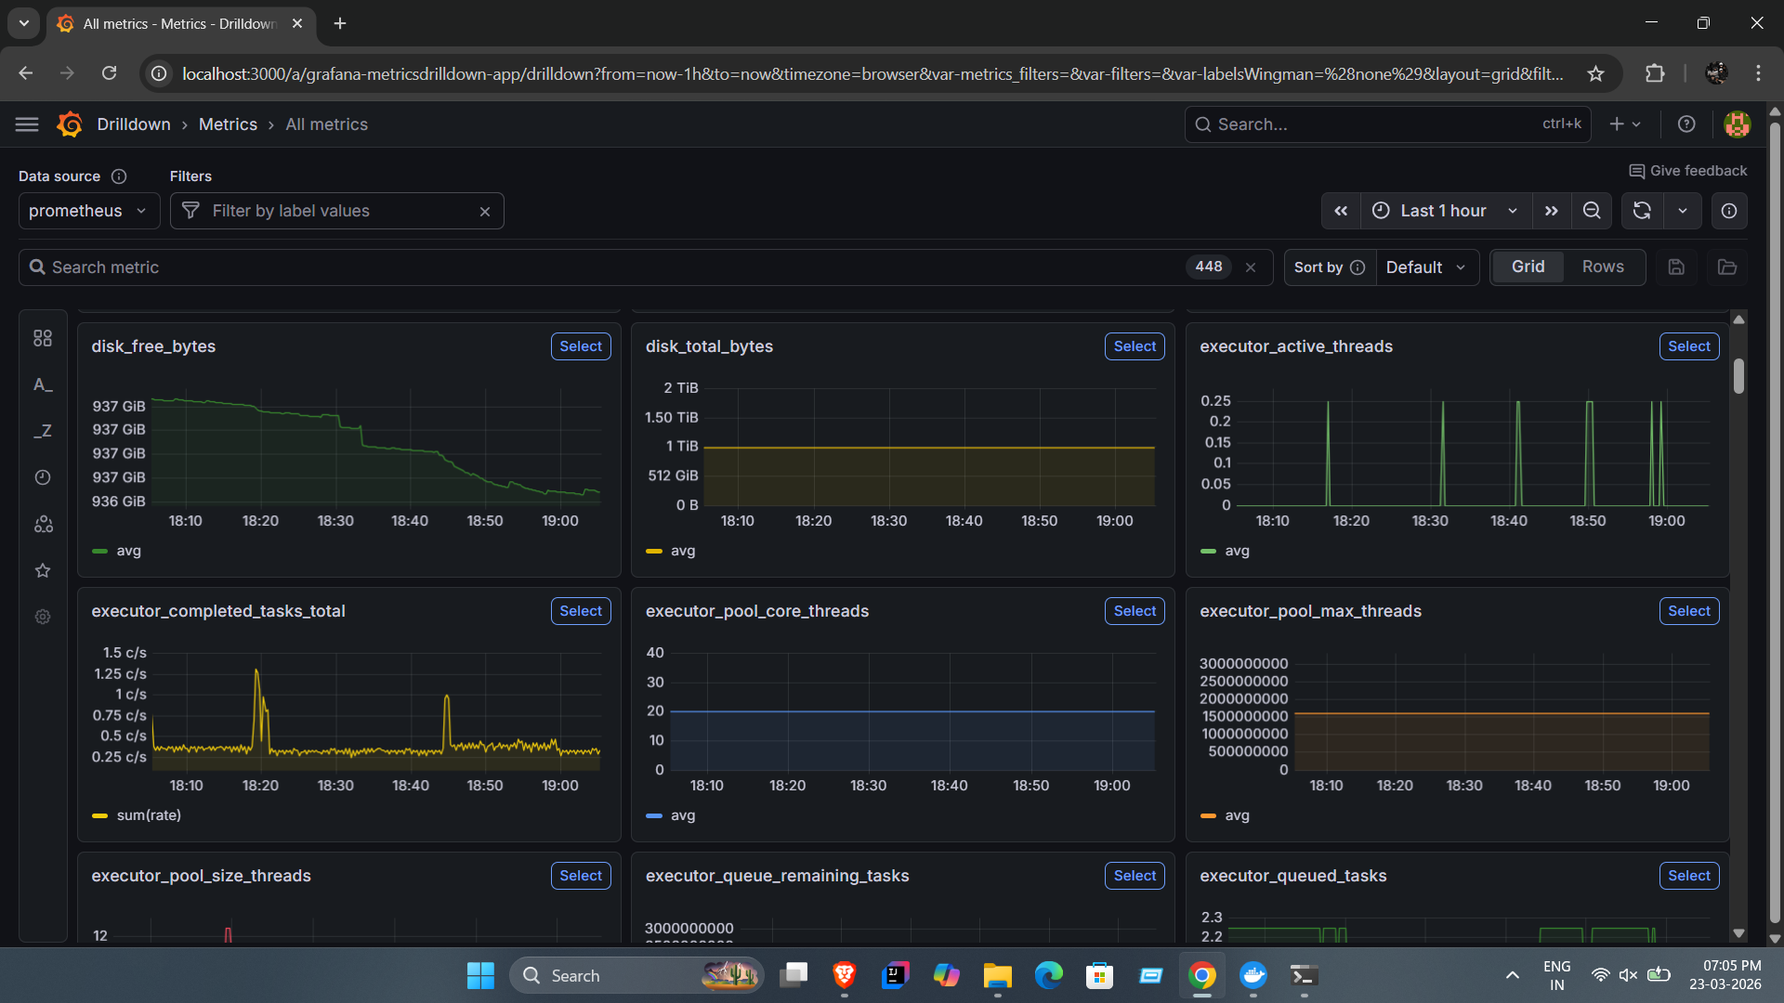Shift time range forwards
The height and width of the screenshot is (1003, 1784).
(x=1552, y=211)
